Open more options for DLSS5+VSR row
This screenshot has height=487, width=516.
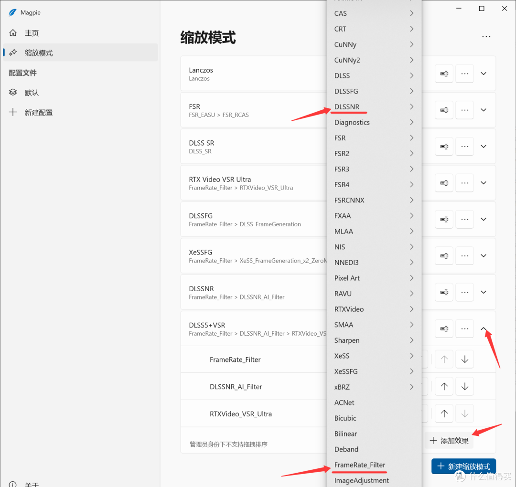(x=465, y=328)
